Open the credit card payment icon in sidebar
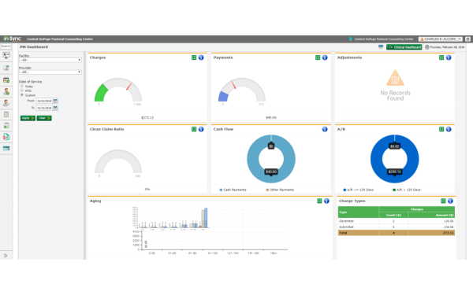Screen dimensions: 473x295 pyautogui.click(x=6, y=149)
